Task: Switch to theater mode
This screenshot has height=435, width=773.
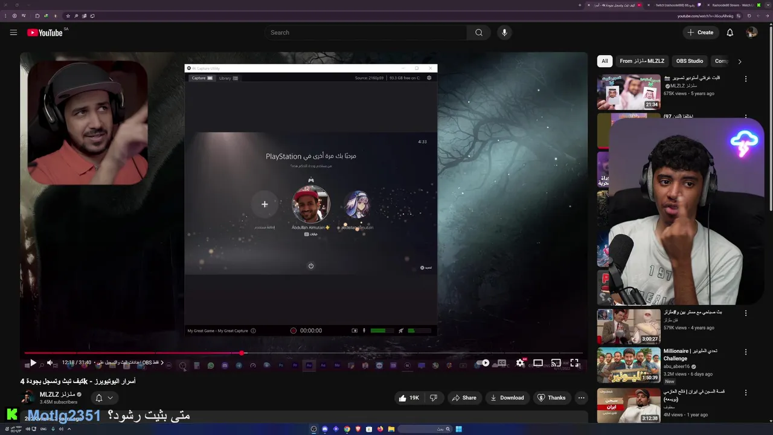Action: tap(537, 363)
